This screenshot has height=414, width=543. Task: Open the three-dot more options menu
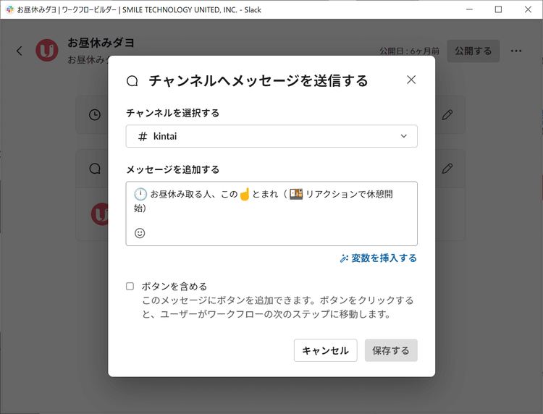516,51
